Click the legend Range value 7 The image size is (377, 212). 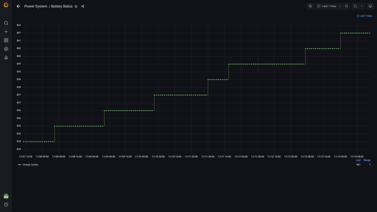tap(370, 165)
